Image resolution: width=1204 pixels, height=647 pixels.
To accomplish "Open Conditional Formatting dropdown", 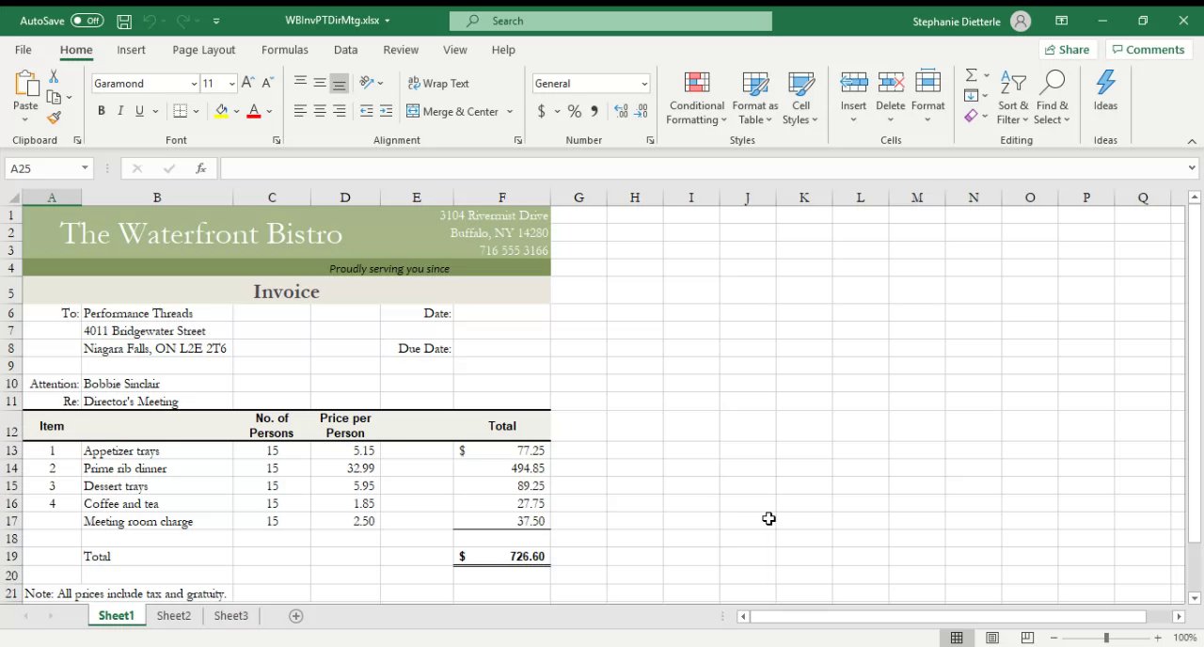I will [696, 99].
